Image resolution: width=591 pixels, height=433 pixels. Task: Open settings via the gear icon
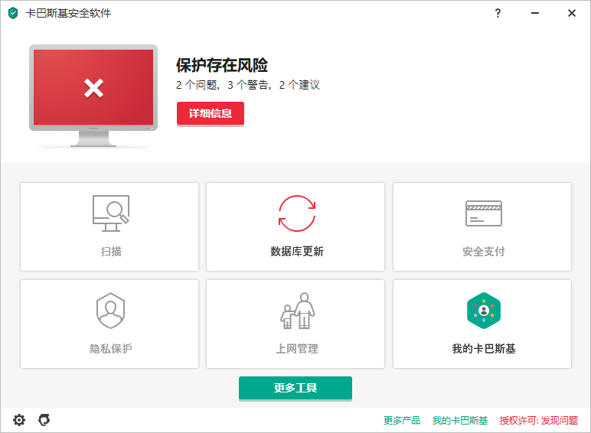point(19,420)
